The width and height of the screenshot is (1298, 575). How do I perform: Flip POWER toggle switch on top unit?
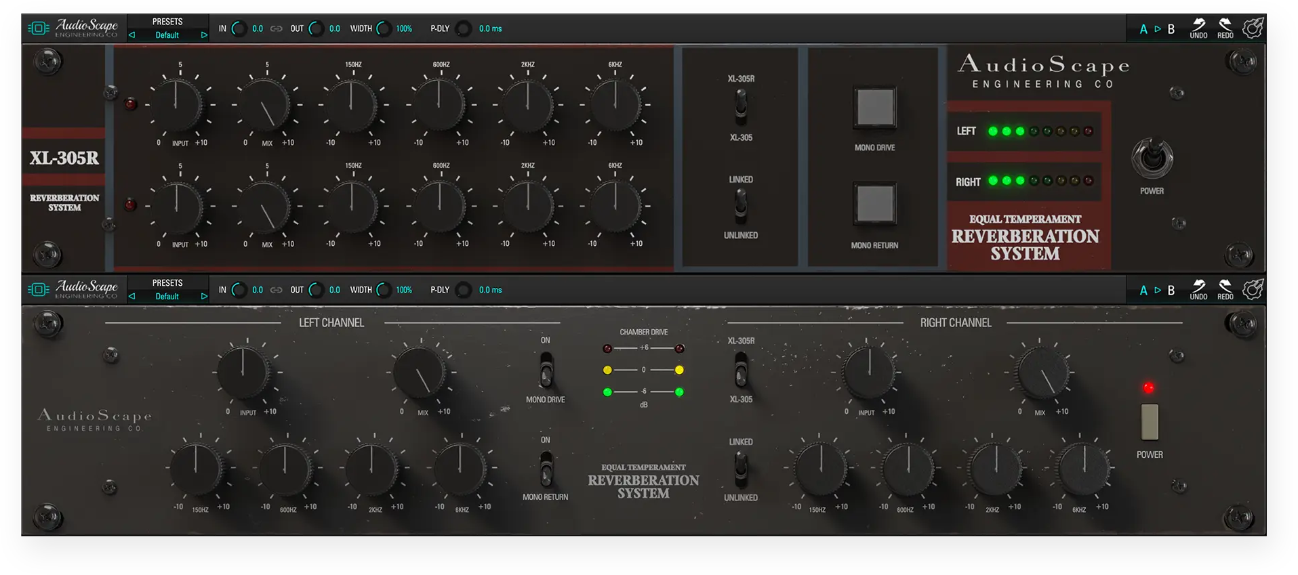coord(1152,158)
